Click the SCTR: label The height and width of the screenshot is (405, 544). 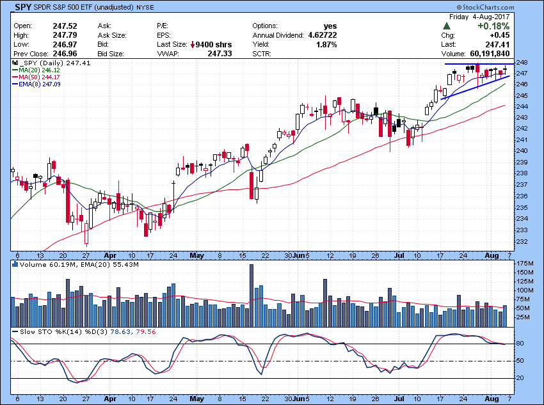pos(262,54)
